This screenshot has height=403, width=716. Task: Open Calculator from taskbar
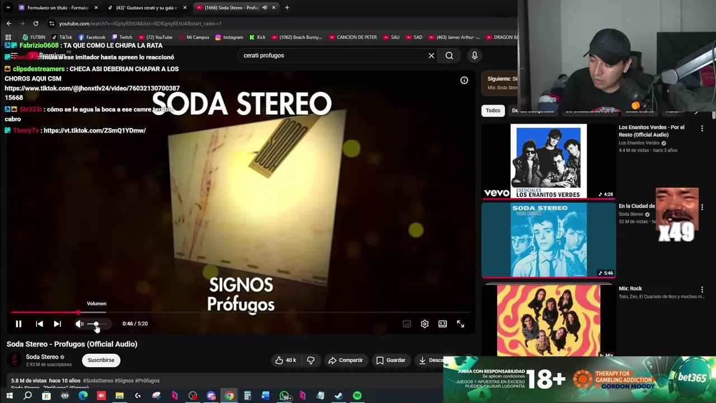(247, 396)
